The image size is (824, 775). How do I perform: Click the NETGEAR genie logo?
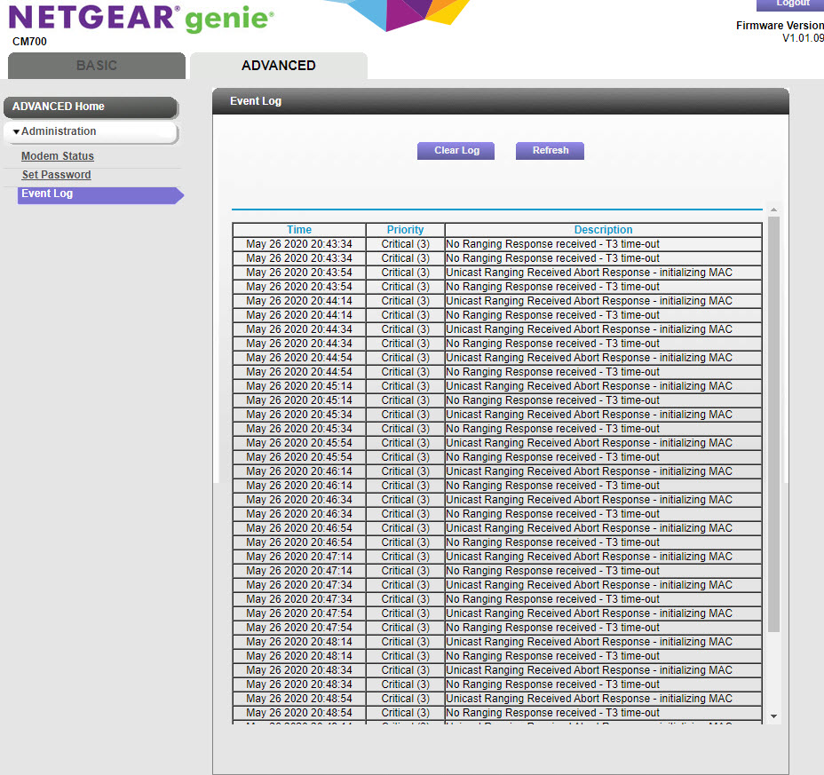pyautogui.click(x=142, y=18)
